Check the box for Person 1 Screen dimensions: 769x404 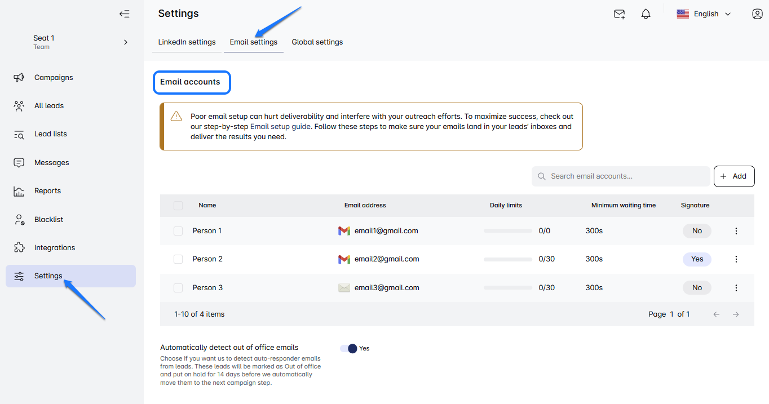coord(178,231)
